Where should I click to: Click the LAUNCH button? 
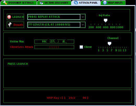click(15, 17)
